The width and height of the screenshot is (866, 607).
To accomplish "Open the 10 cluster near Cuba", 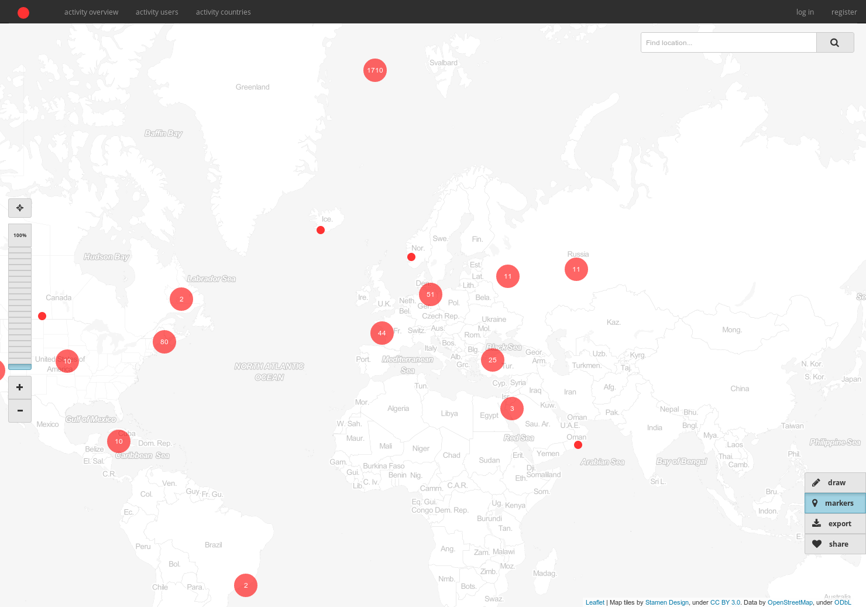I will (119, 441).
